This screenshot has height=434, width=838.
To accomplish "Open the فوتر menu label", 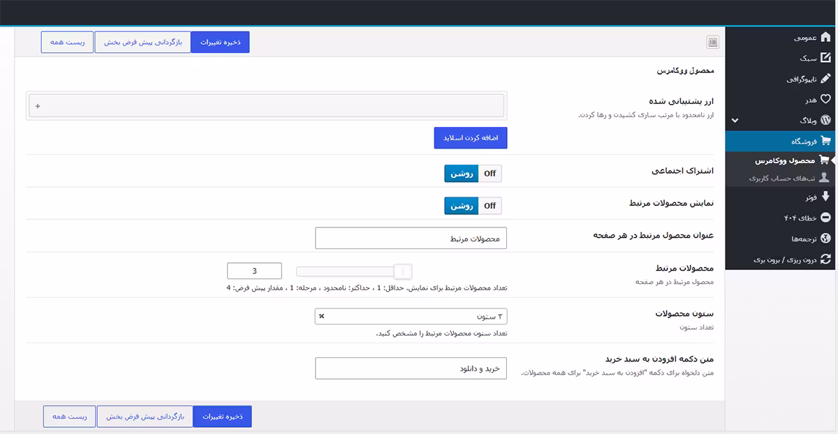I will click(x=810, y=197).
